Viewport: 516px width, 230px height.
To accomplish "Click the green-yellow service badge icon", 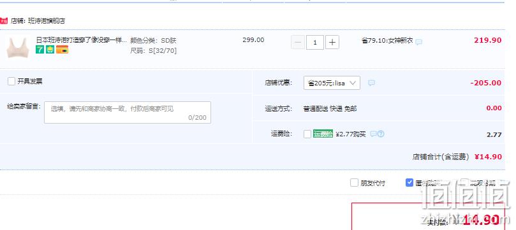I will pos(50,50).
